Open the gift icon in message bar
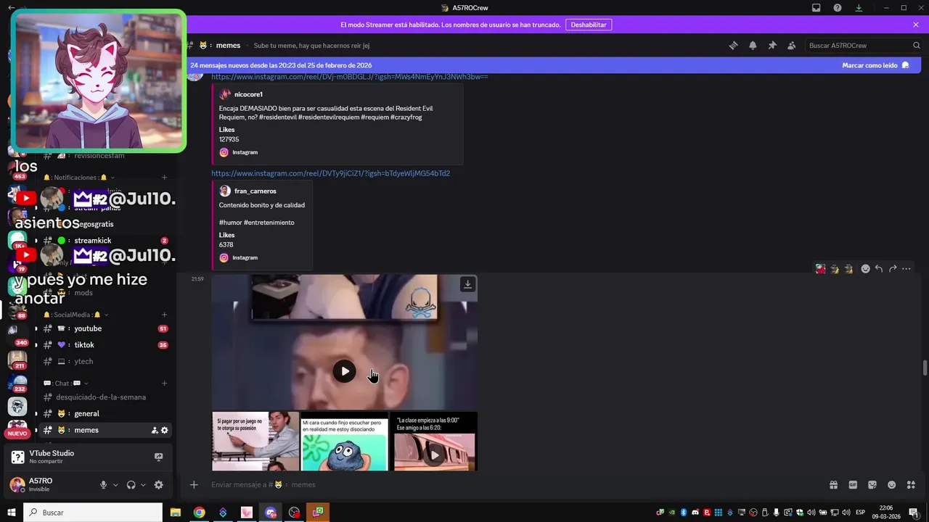The image size is (929, 522). coord(834,485)
